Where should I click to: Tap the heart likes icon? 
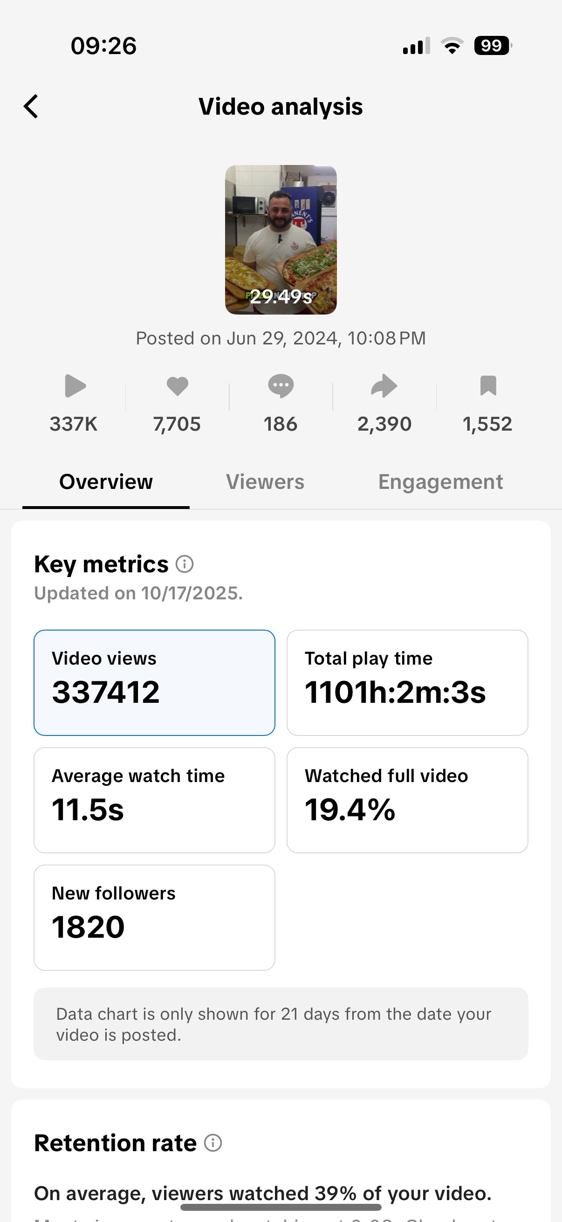(178, 386)
